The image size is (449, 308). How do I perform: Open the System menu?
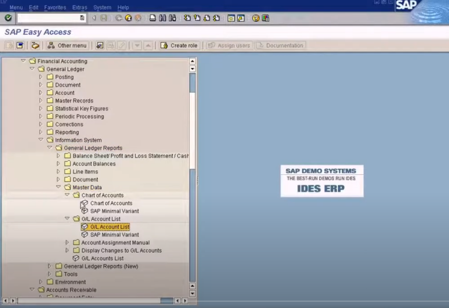click(x=102, y=7)
